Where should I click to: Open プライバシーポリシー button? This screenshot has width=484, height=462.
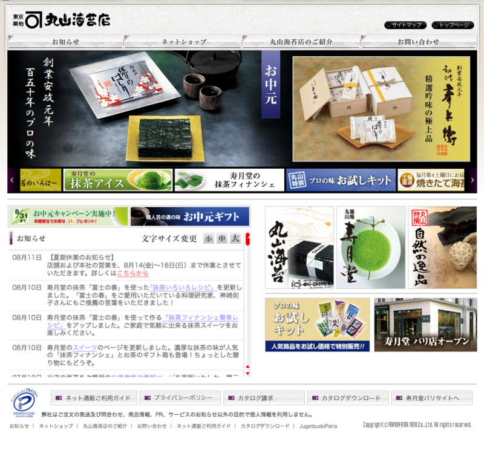[x=180, y=398]
